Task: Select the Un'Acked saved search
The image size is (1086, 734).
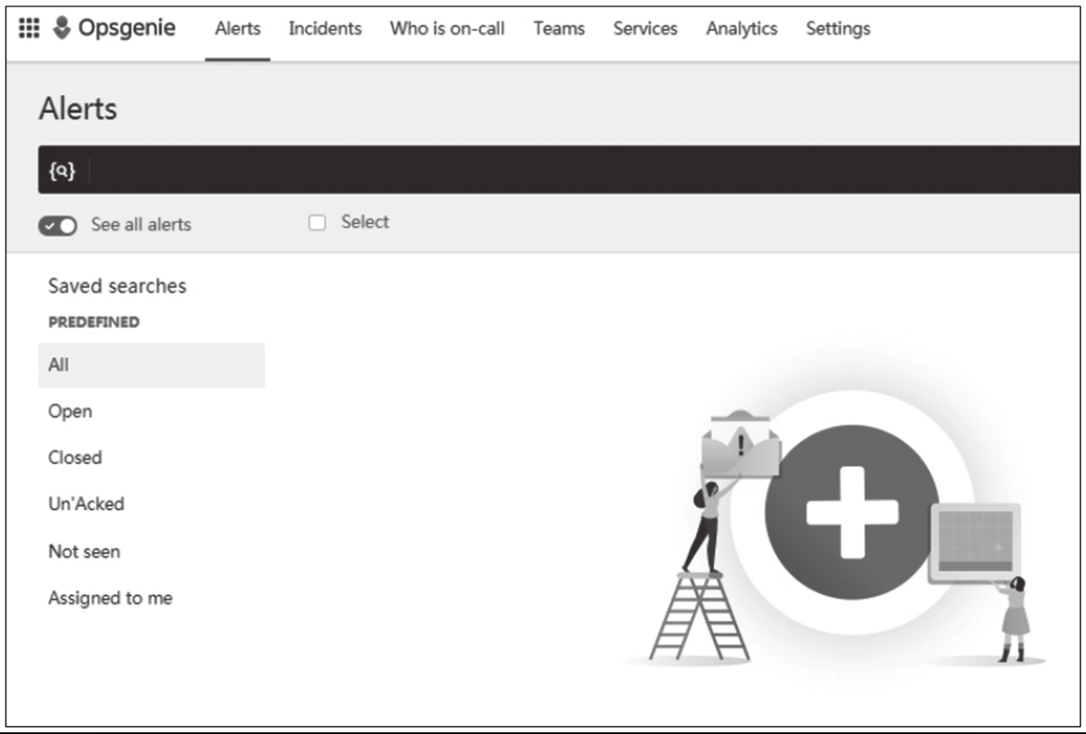Action: (86, 504)
